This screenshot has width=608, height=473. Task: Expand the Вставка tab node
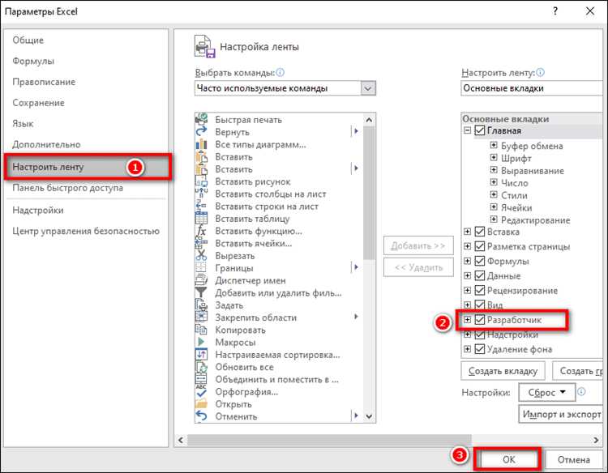click(x=467, y=232)
